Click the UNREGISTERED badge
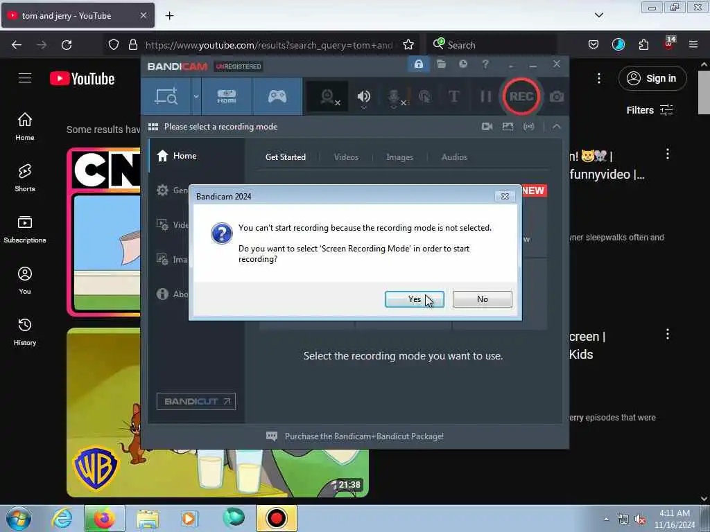This screenshot has height=532, width=710. (239, 66)
